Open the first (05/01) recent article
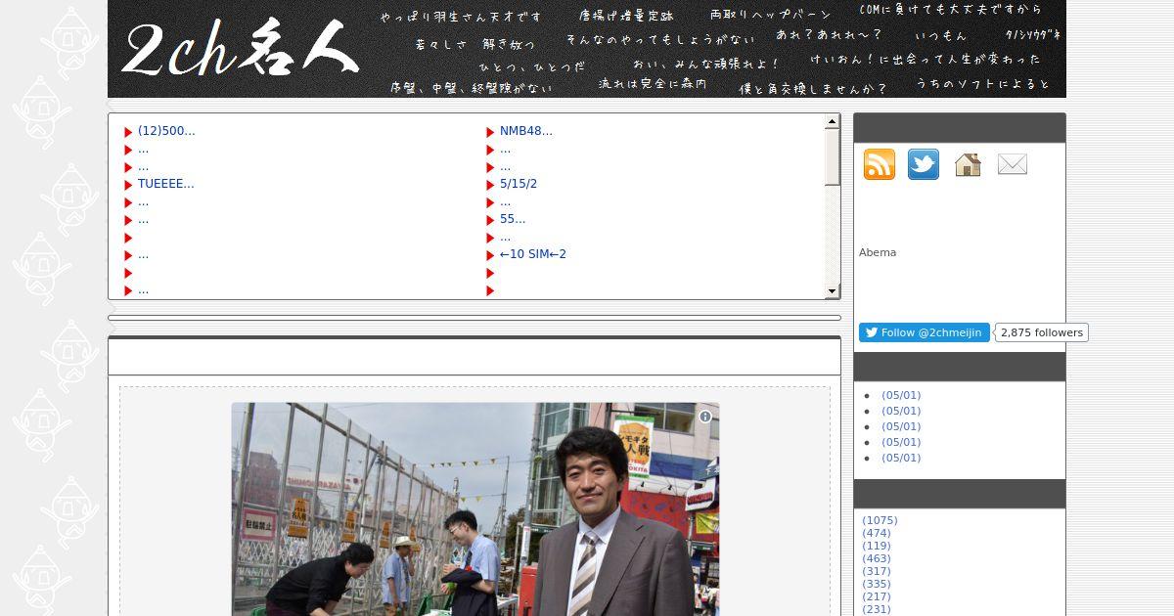This screenshot has width=1174, height=616. click(900, 396)
